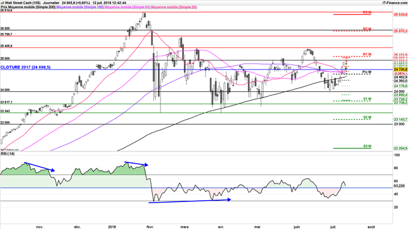Click the S2 M support label
408x229 pixels.
coord(367,117)
